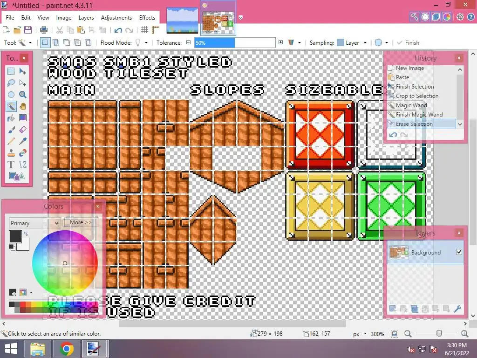Image resolution: width=477 pixels, height=358 pixels.
Task: Click Crop to Selection history entry
Action: 417,96
